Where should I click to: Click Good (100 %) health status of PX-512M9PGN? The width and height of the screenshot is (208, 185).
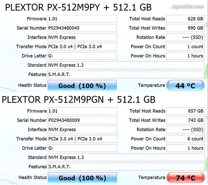point(82,178)
